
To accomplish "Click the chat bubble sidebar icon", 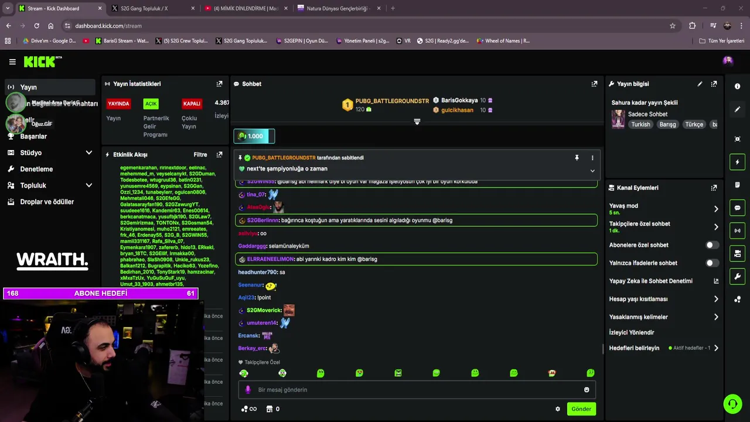I will [737, 208].
